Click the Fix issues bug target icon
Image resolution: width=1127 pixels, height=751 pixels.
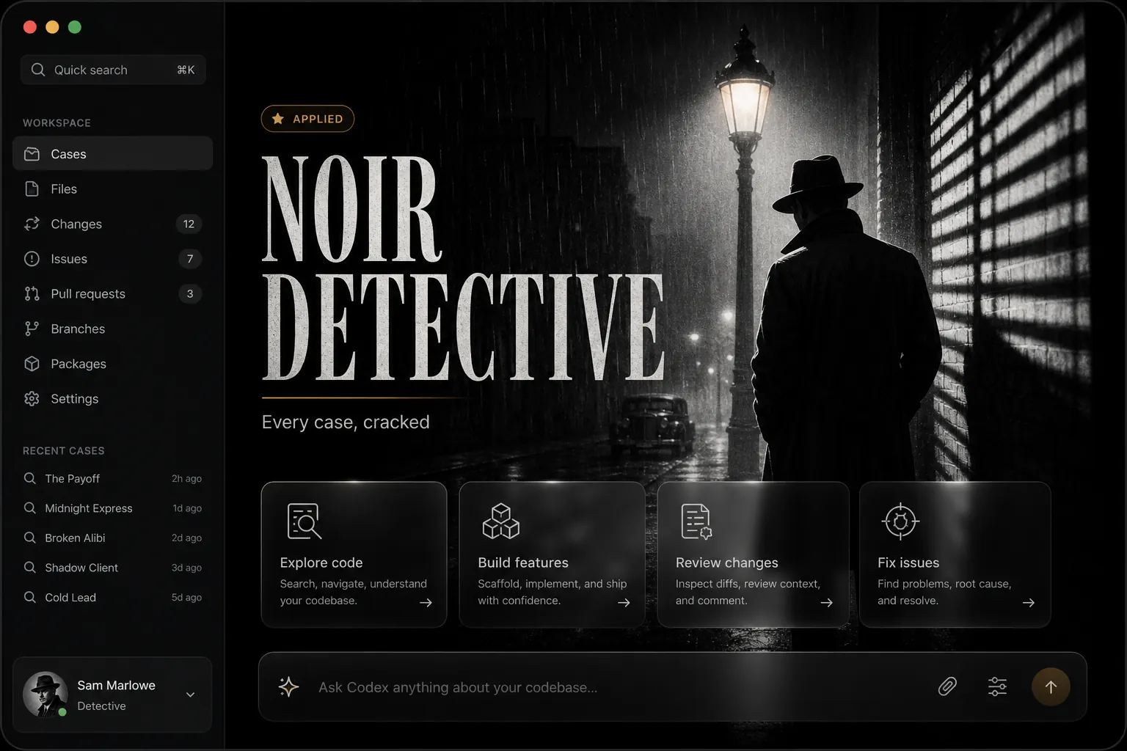tap(900, 521)
